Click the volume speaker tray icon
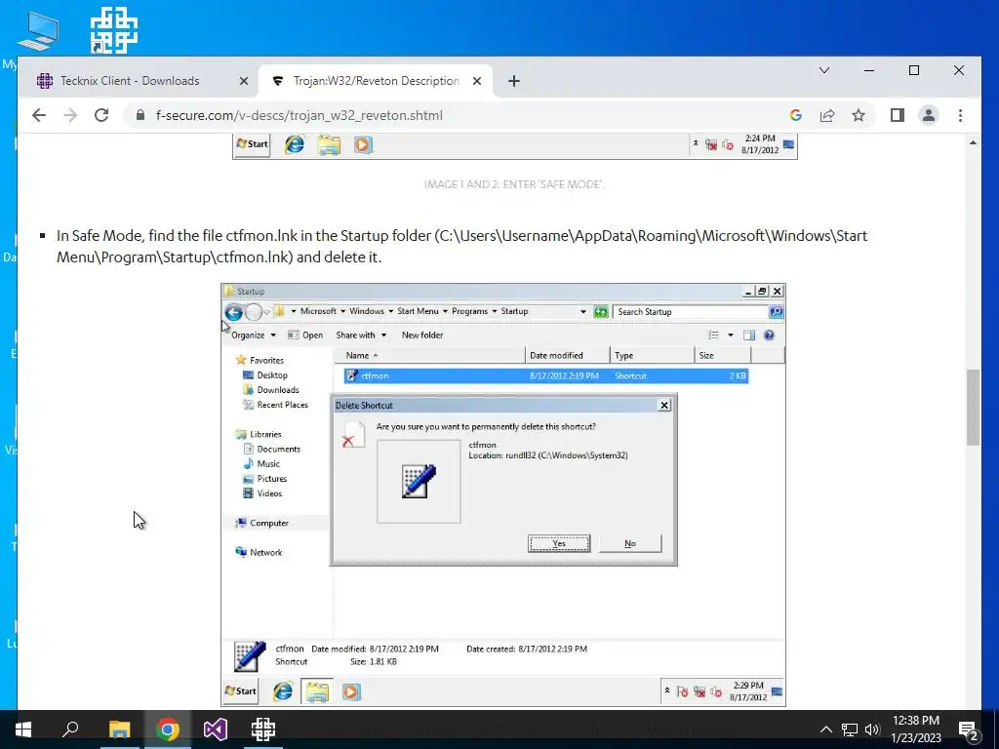Viewport: 999px width, 749px height. (872, 729)
